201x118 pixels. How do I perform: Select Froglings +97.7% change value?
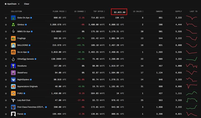[x=81, y=38]
